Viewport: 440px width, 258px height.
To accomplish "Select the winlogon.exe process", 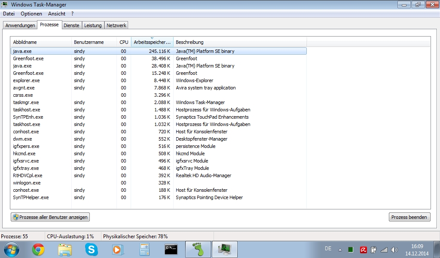I will pyautogui.click(x=159, y=182).
